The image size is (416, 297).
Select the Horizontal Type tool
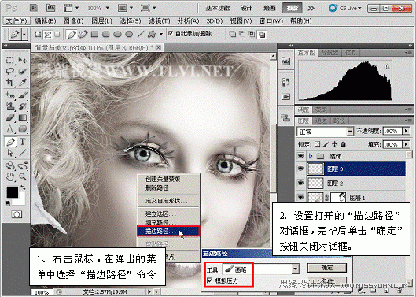coord(23,142)
